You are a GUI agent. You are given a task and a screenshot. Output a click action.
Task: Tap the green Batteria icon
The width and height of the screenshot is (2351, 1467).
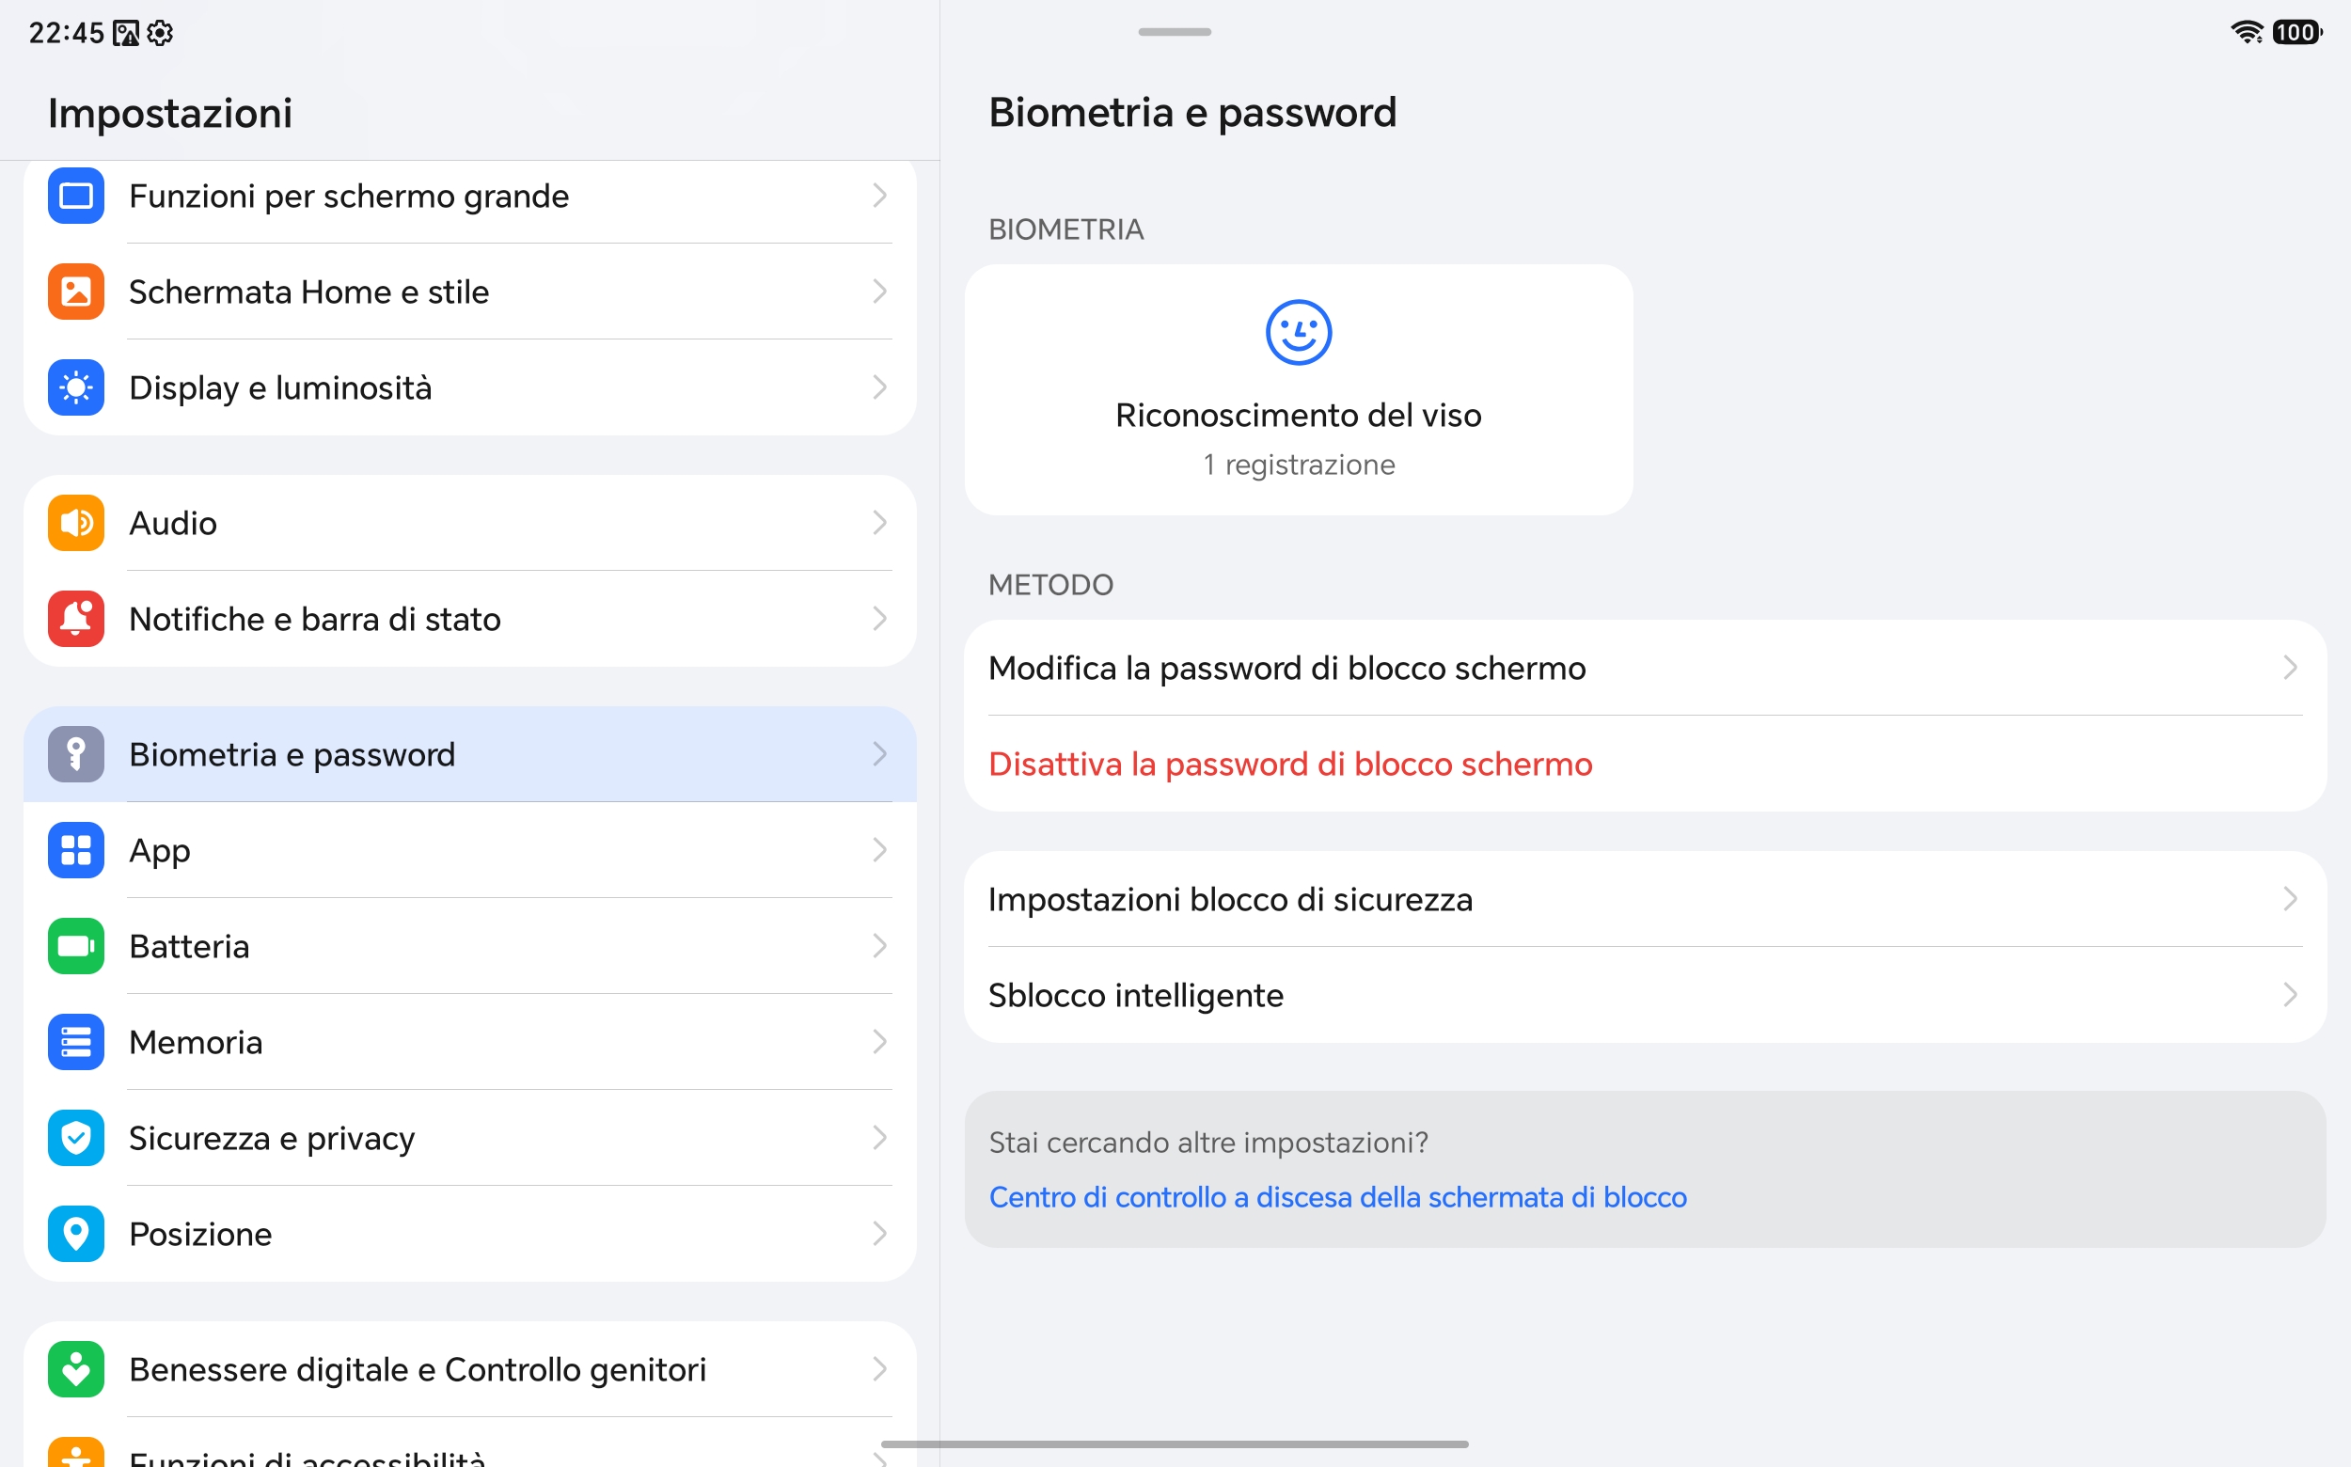click(x=75, y=946)
